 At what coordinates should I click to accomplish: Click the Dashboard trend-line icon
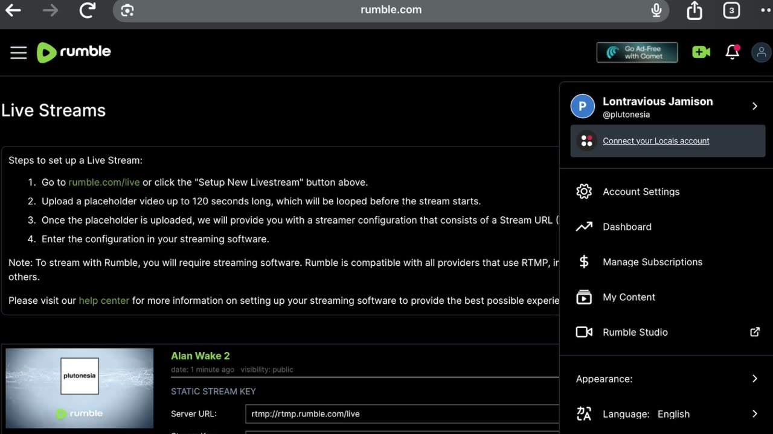coord(584,227)
